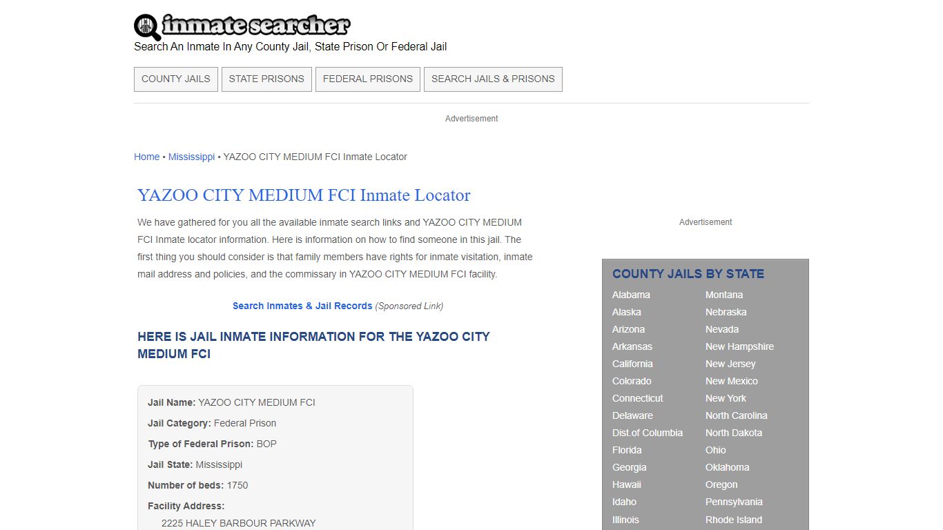Open New York jails link
Viewport: 943px width, 530px height.
(x=726, y=398)
